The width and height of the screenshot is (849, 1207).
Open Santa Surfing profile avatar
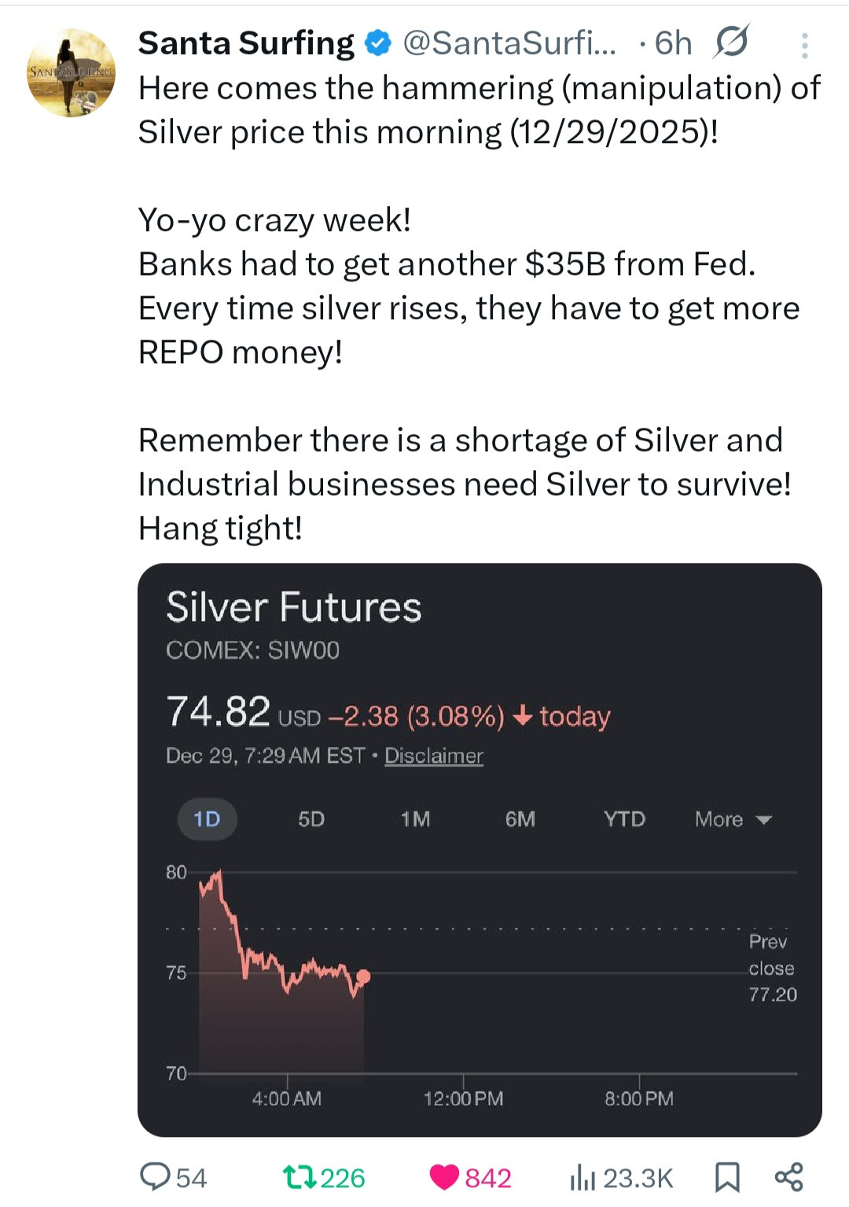(71, 73)
